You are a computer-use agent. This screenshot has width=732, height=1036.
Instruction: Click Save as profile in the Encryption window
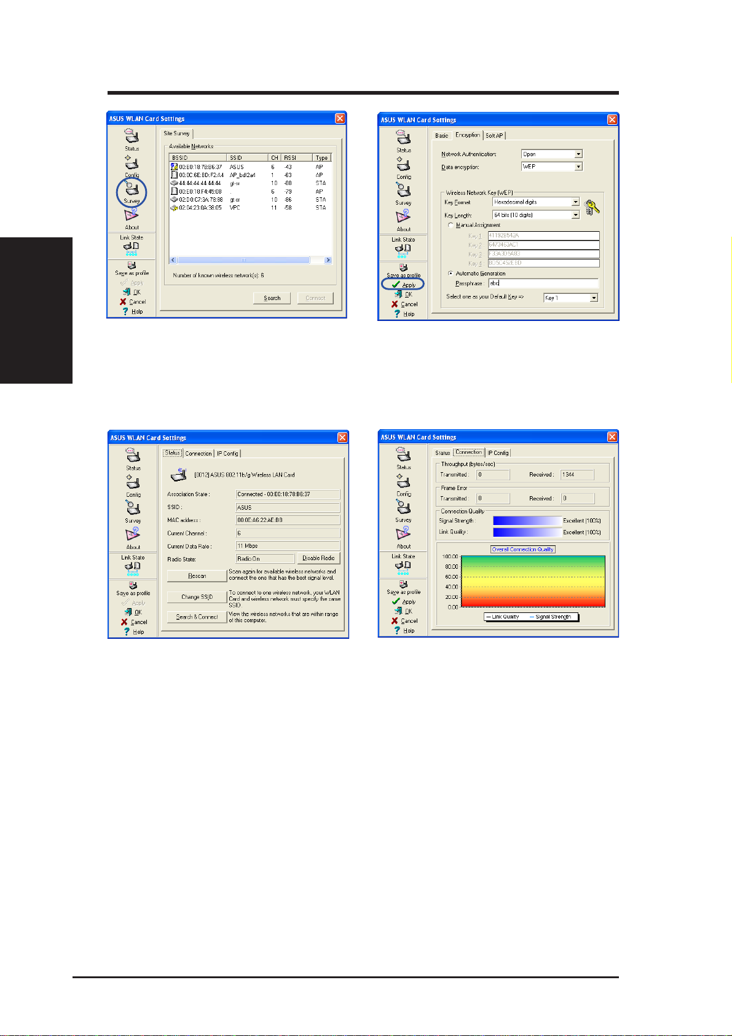pyautogui.click(x=403, y=271)
